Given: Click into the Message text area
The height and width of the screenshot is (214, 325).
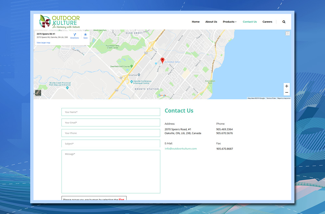Looking at the screenshot, I should [x=111, y=172].
